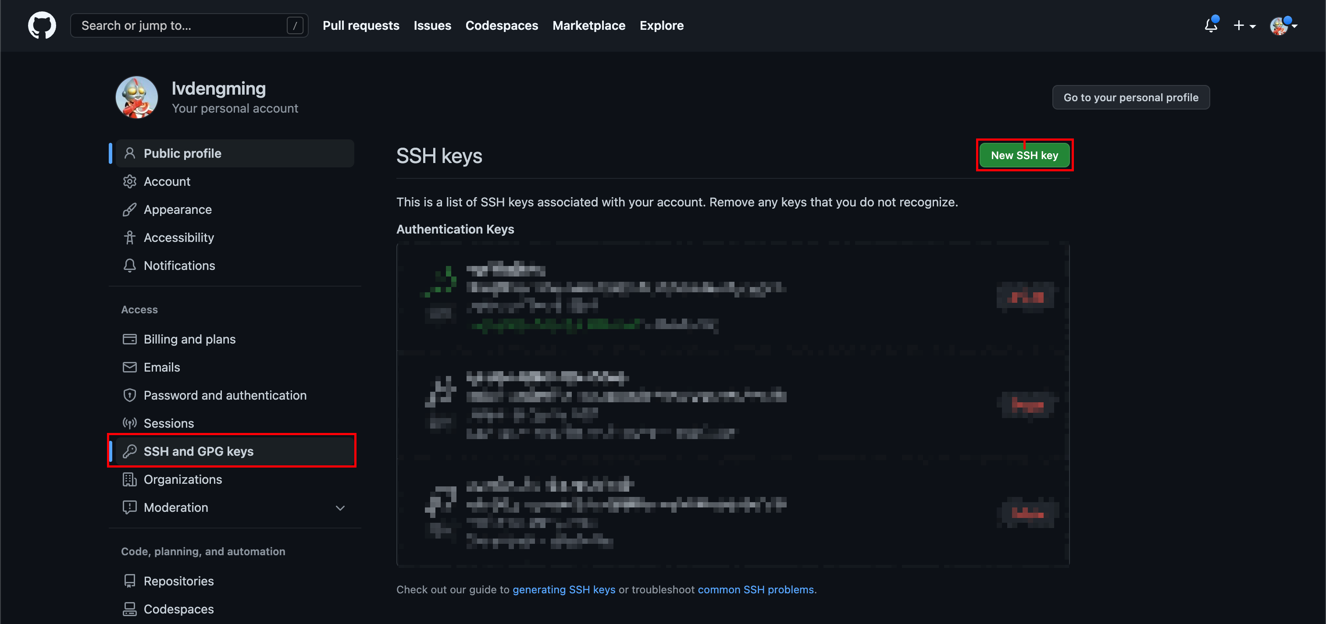Expand the Moderation section chevron
This screenshot has width=1326, height=624.
[x=340, y=508]
